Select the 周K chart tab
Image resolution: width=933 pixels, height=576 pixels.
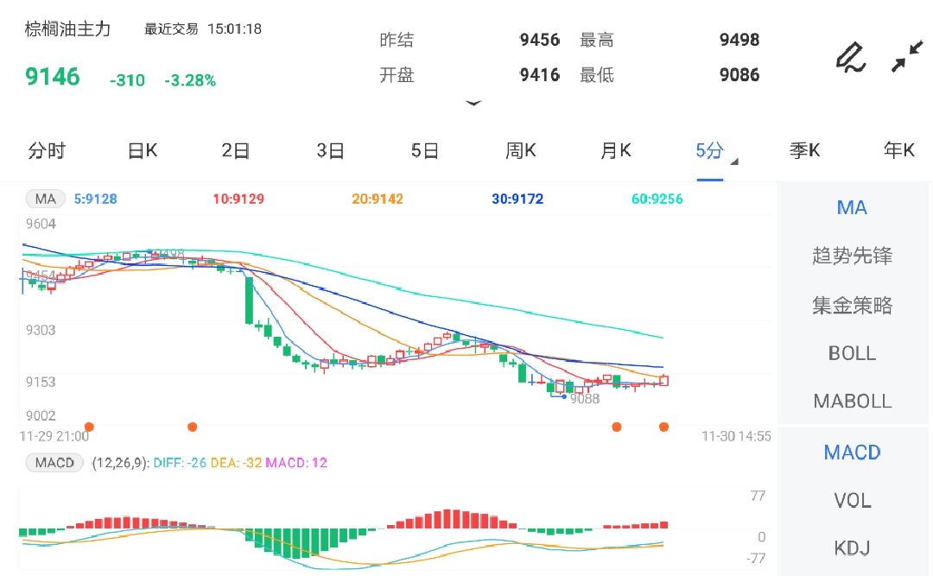point(521,151)
